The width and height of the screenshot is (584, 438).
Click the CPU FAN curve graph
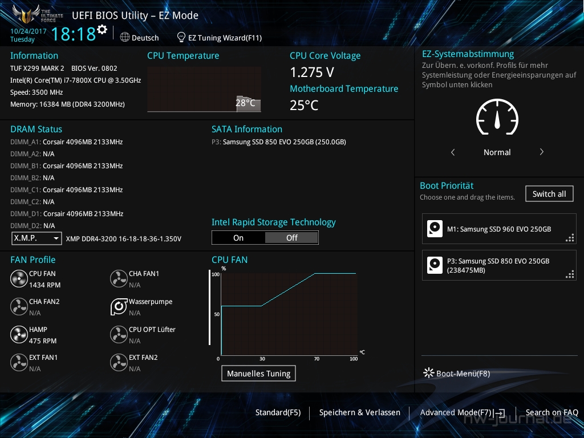tap(289, 314)
